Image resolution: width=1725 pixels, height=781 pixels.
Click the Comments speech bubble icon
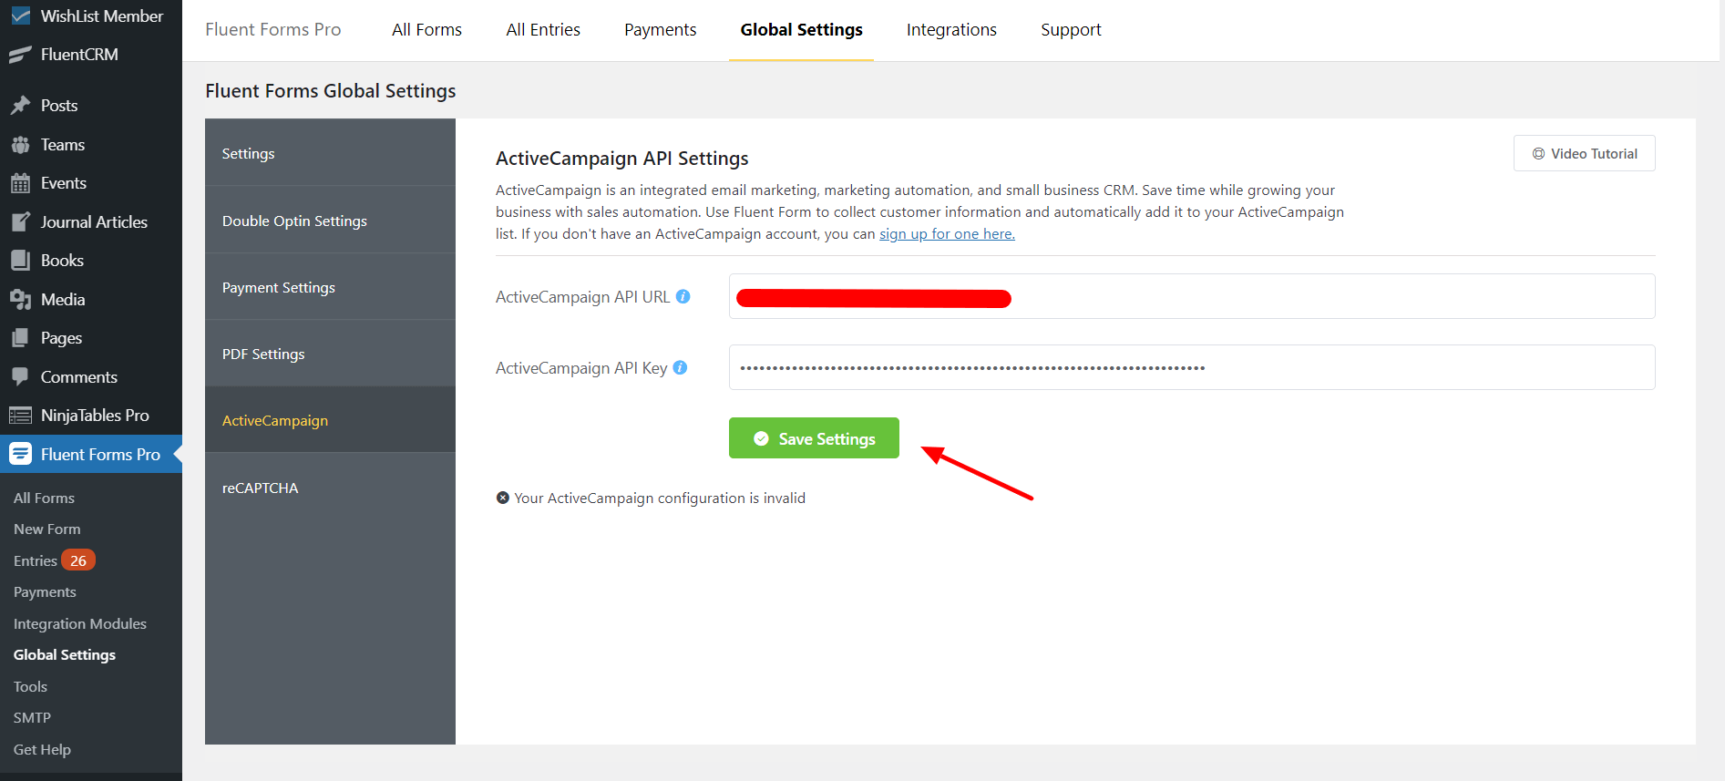pos(20,376)
